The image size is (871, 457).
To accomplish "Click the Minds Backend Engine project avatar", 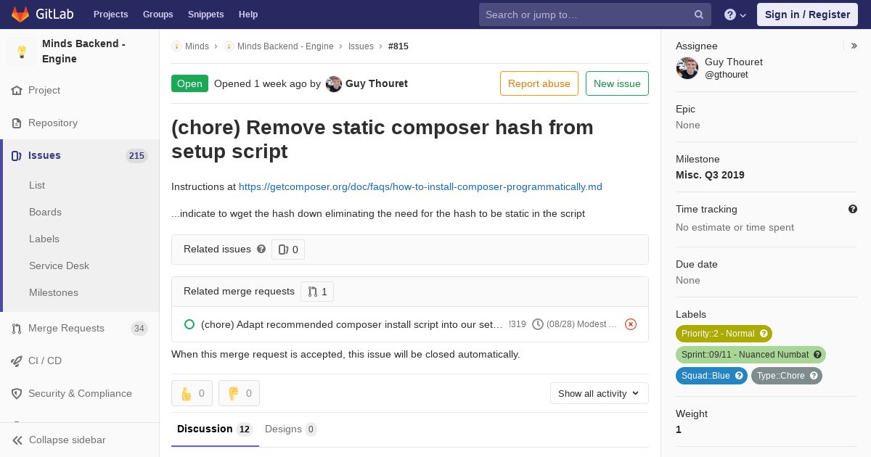I will [x=22, y=52].
